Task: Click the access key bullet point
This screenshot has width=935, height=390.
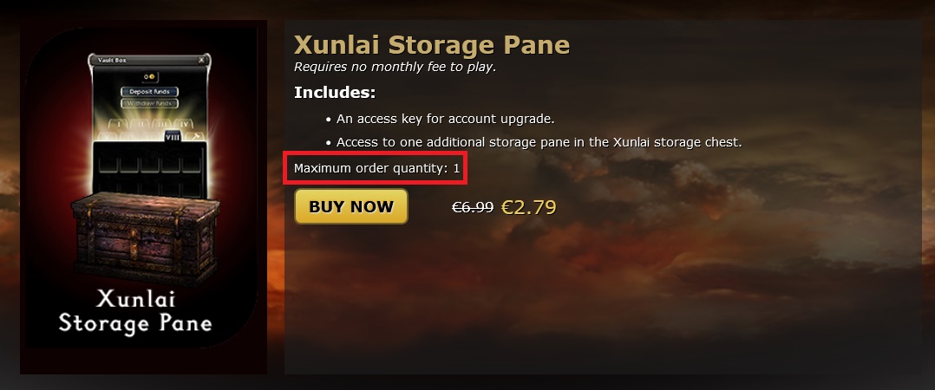Action: click(x=445, y=119)
